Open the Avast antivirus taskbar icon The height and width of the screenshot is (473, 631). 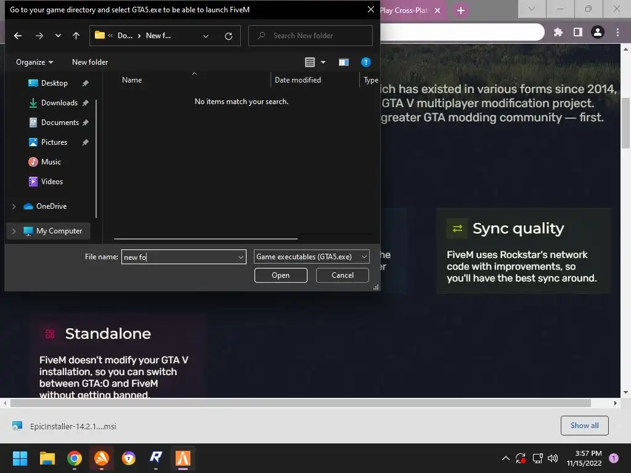[102, 458]
